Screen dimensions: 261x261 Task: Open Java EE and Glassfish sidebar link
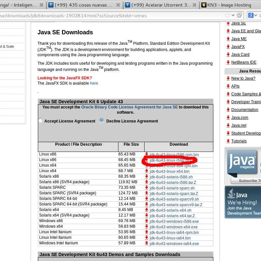[246, 31]
